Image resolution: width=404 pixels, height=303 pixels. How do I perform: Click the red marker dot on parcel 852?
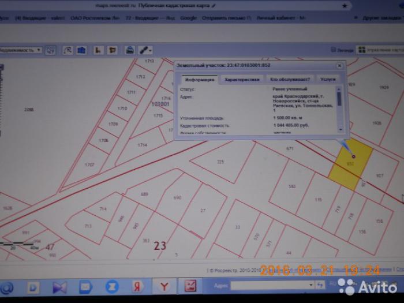[x=353, y=156]
